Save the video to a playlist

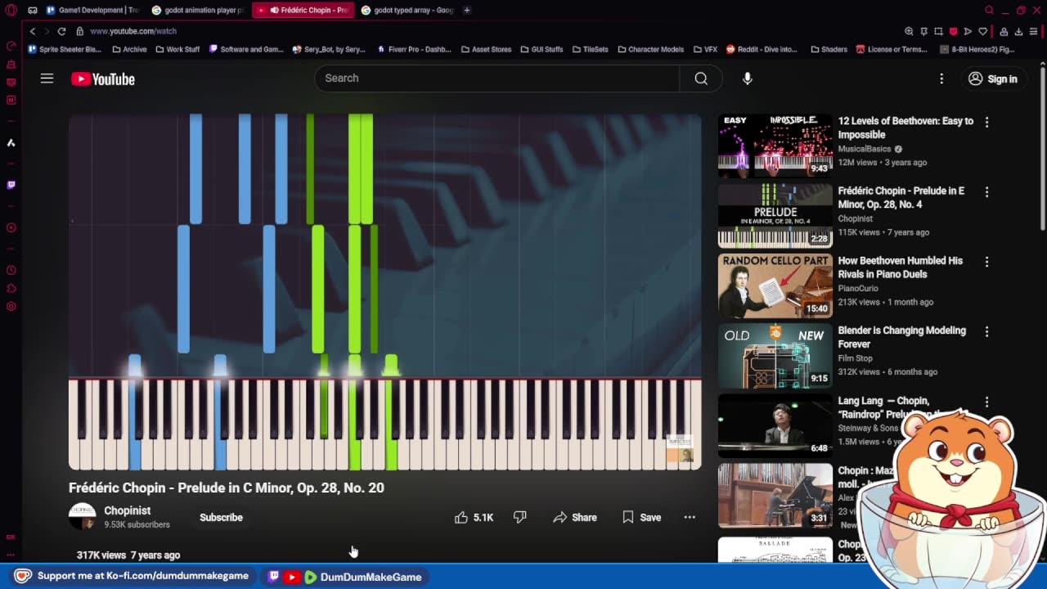[x=642, y=517]
